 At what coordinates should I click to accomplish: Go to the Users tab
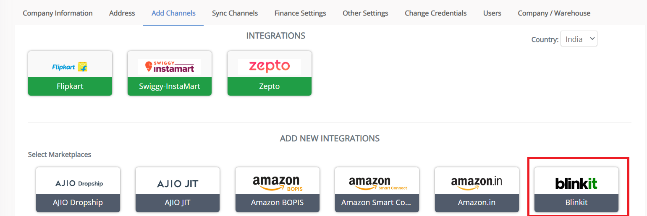click(492, 13)
